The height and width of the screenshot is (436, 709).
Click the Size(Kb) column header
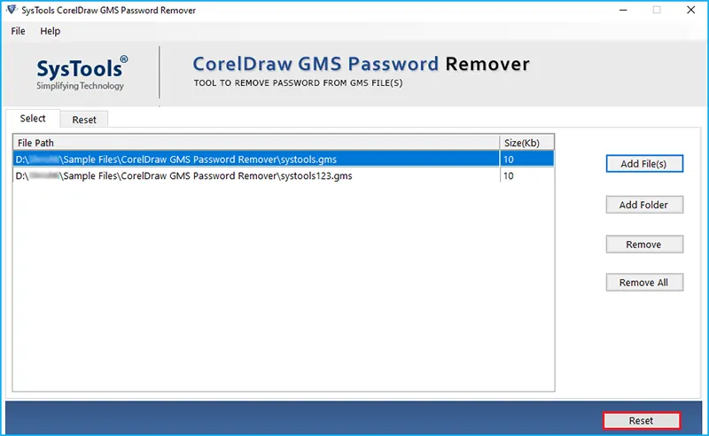click(526, 143)
